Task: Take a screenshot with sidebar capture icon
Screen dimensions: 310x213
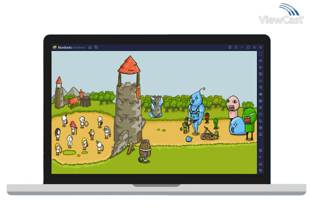Action: click(x=261, y=108)
